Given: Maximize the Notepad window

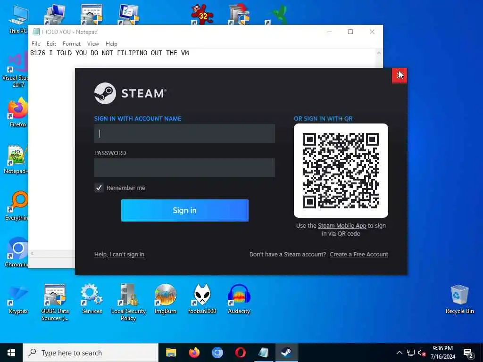Looking at the screenshot, I should click(x=350, y=32).
